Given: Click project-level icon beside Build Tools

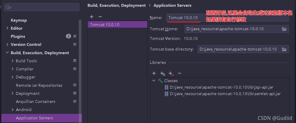Looking at the screenshot, I should pos(75,61).
